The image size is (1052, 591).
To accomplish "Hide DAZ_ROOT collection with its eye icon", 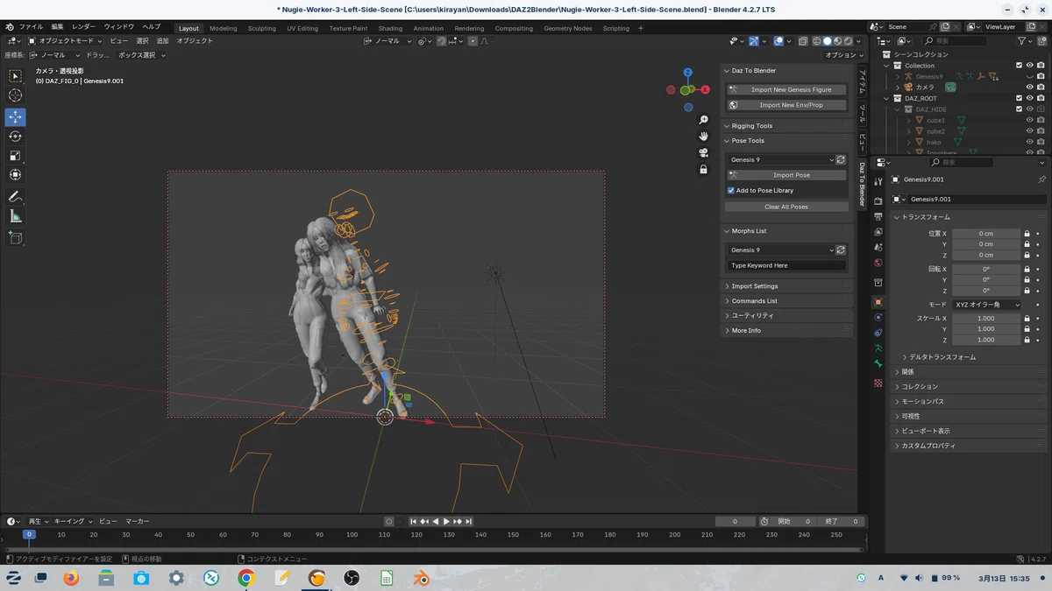I will pos(1030,98).
